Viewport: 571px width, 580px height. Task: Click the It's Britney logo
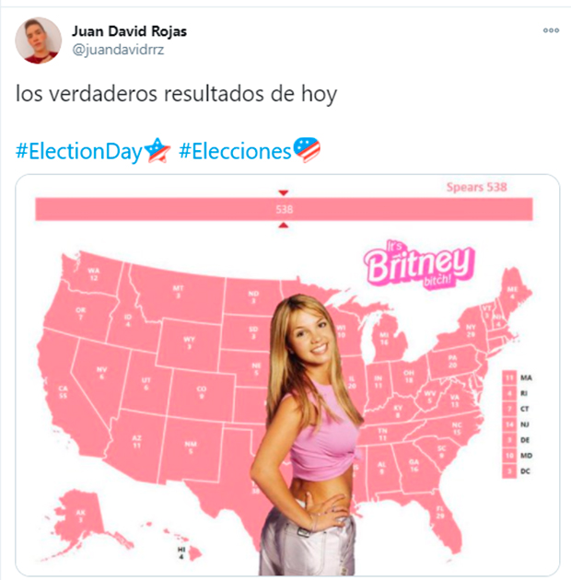coord(418,264)
